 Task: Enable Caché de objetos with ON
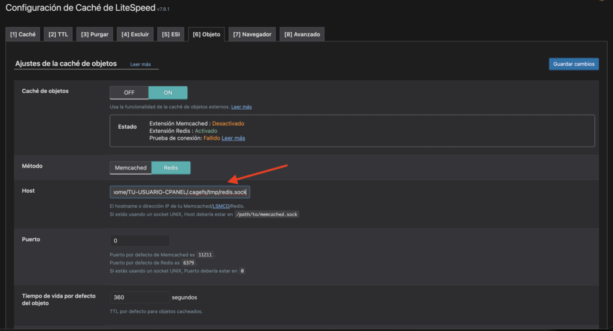[x=168, y=93]
